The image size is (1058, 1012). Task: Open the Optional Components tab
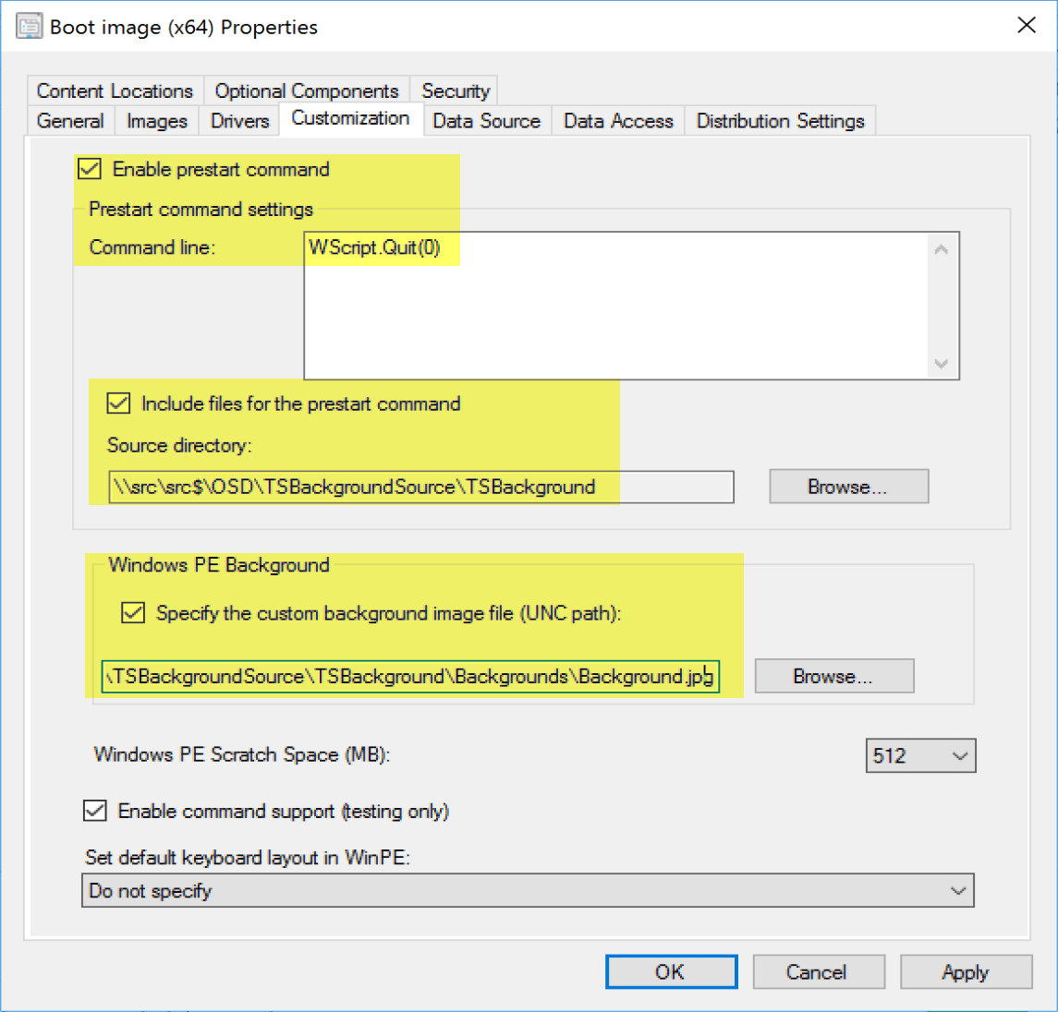[306, 90]
